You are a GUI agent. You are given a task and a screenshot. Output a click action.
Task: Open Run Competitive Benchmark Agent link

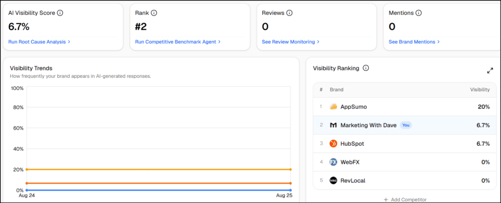178,42
